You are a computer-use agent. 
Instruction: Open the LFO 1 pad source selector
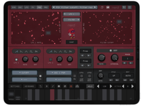pyautogui.click(x=71, y=14)
